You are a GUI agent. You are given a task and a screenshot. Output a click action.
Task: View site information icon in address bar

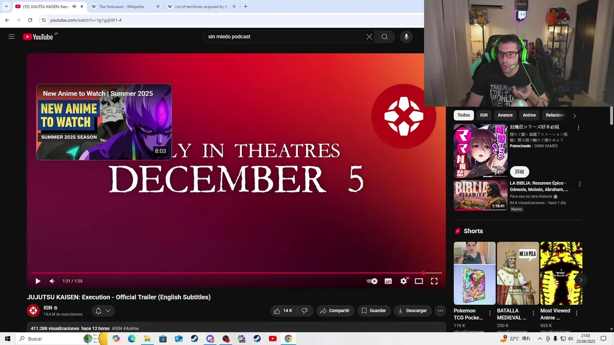pos(44,20)
